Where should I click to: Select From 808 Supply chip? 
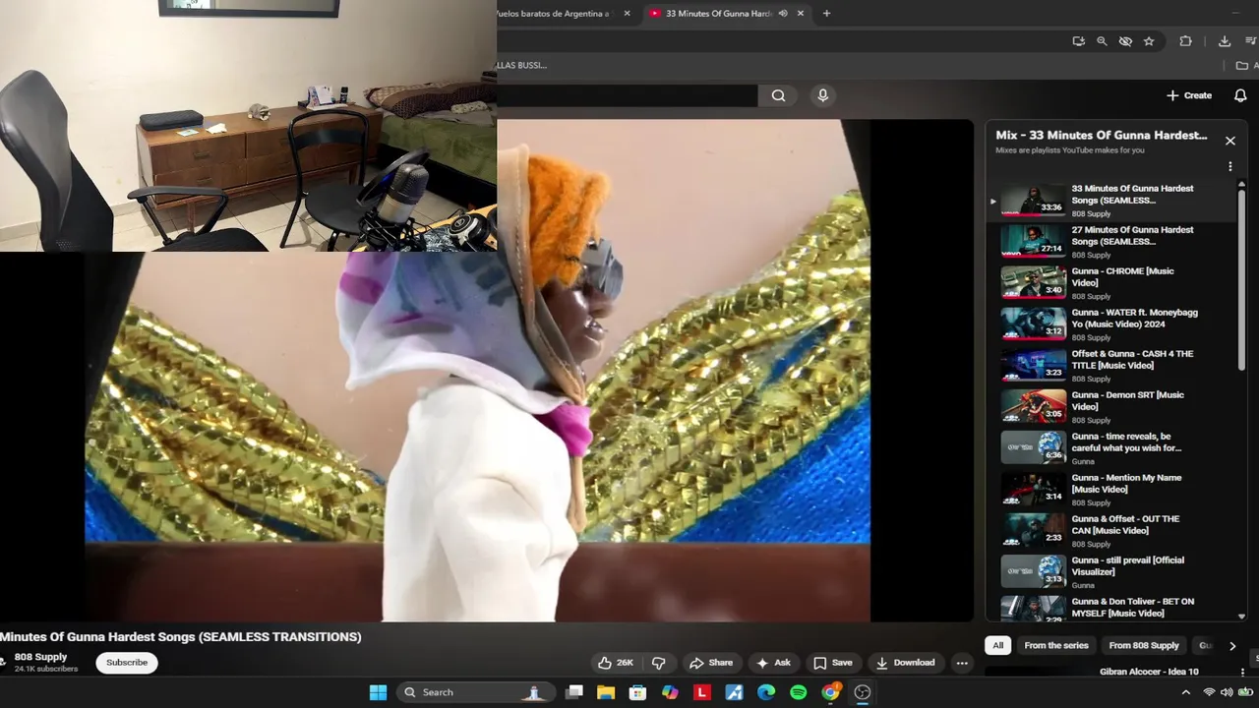click(x=1144, y=646)
